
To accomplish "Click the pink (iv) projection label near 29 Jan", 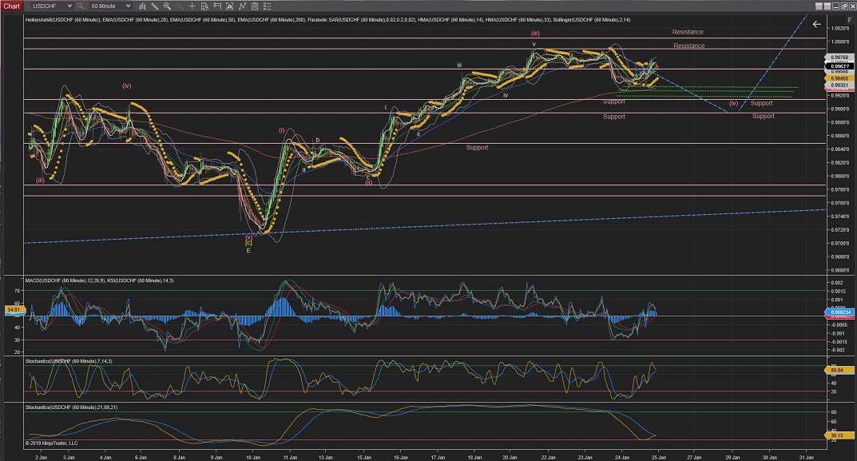I will tap(733, 103).
